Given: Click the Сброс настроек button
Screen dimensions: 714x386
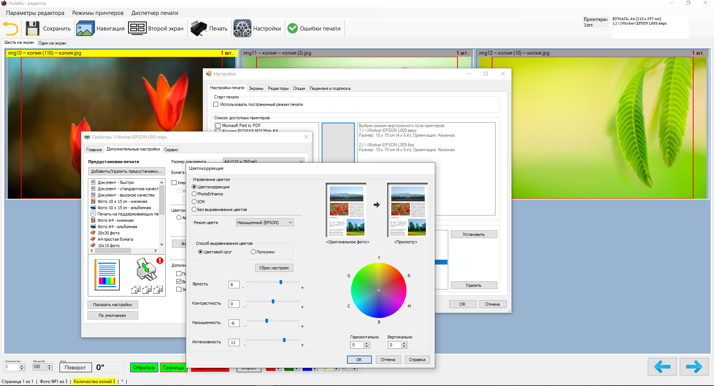Looking at the screenshot, I should (x=274, y=268).
